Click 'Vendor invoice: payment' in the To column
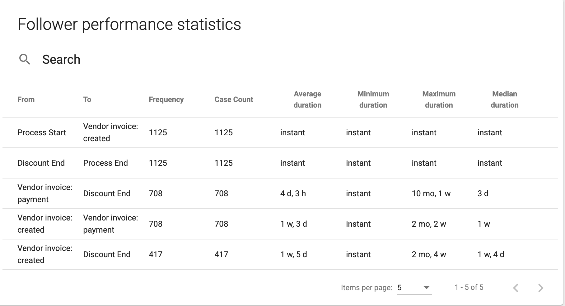 click(110, 224)
